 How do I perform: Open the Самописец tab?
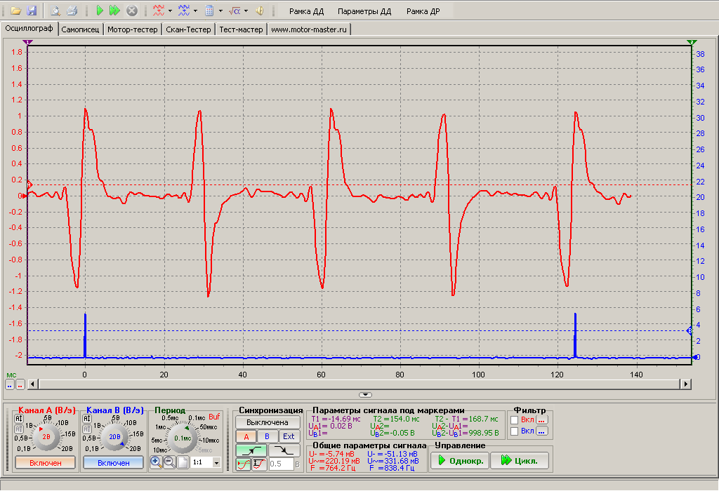pyautogui.click(x=81, y=29)
